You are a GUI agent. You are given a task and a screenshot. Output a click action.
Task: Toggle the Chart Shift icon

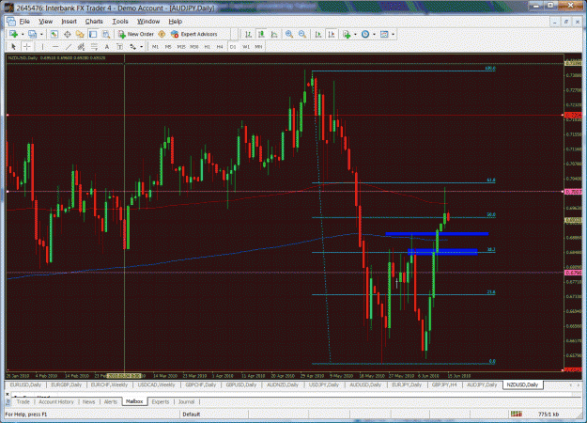(x=332, y=34)
